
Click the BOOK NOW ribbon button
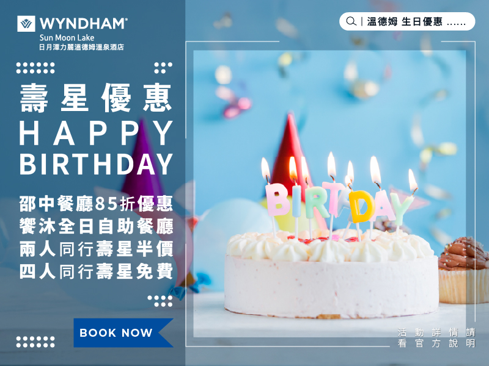123,332
